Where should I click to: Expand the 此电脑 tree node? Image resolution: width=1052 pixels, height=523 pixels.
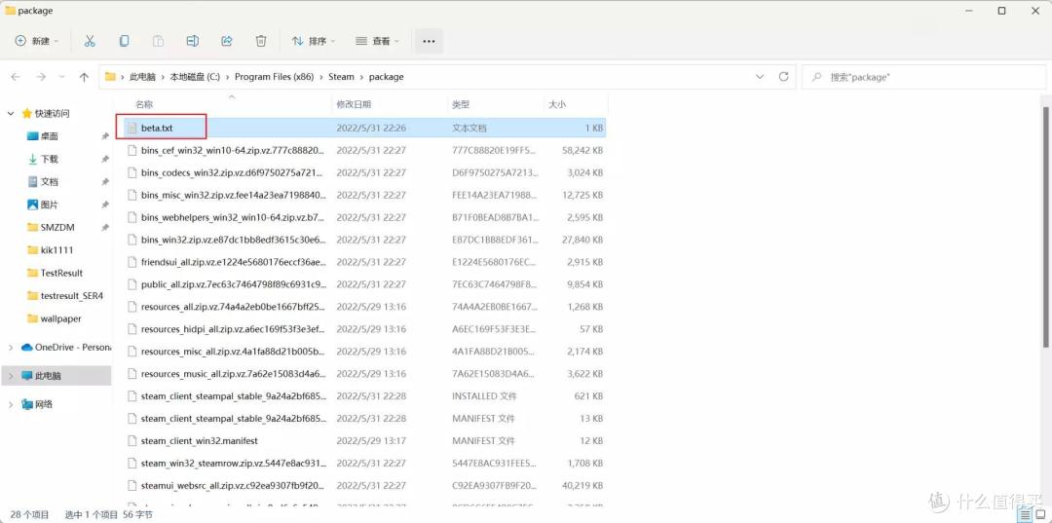pos(11,376)
